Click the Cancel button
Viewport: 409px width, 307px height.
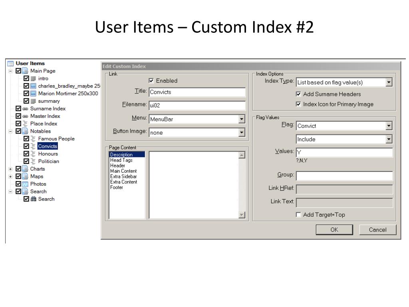click(x=377, y=230)
